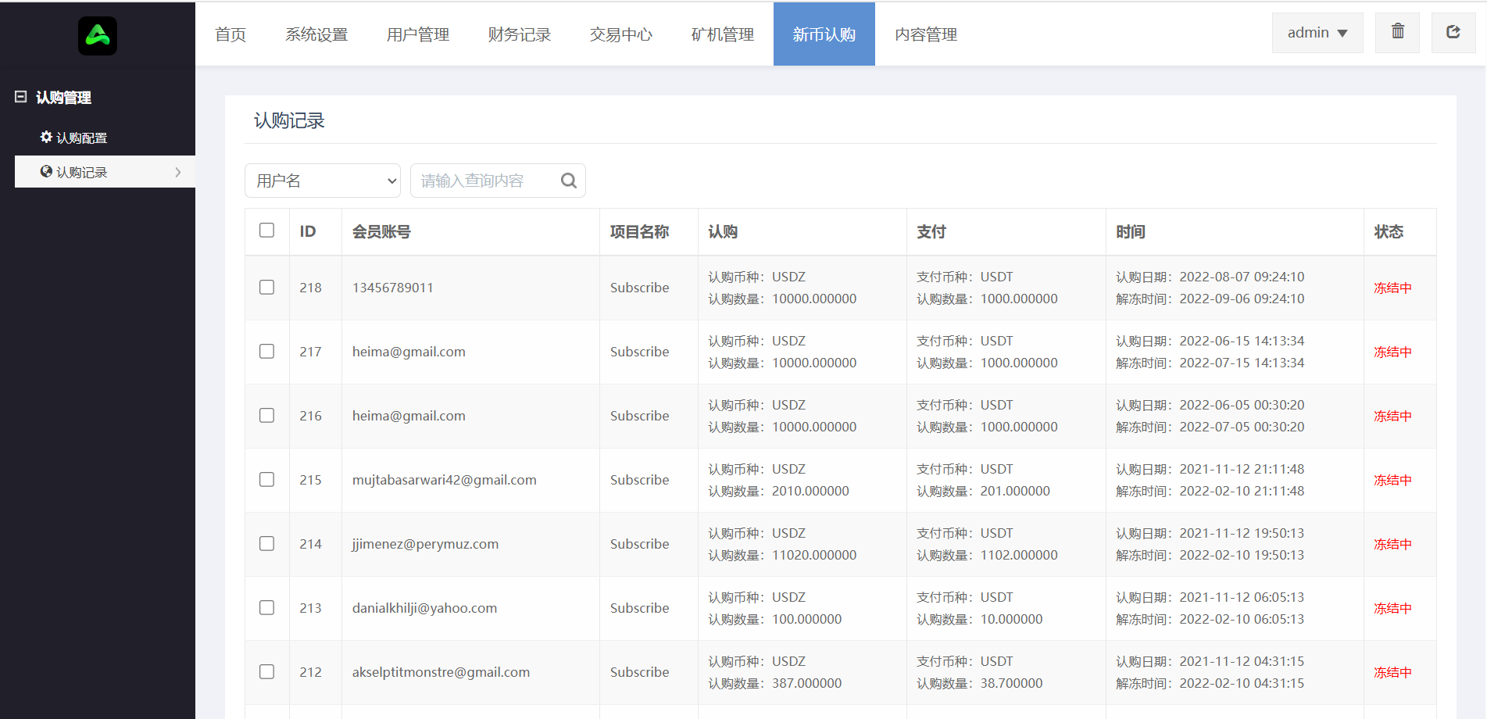Click the chevron arrow on 认购记录 item

pos(178,172)
